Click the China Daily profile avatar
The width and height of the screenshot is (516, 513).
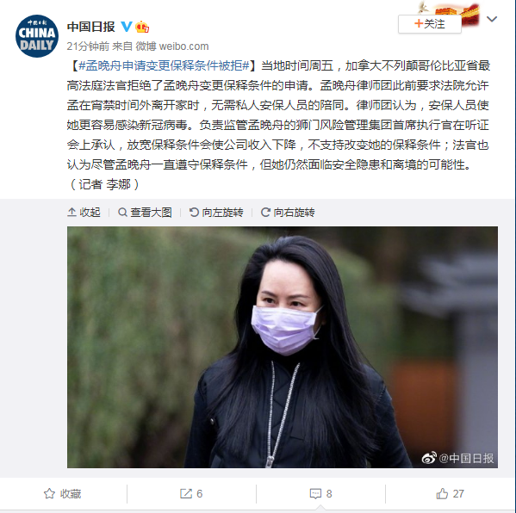[37, 36]
